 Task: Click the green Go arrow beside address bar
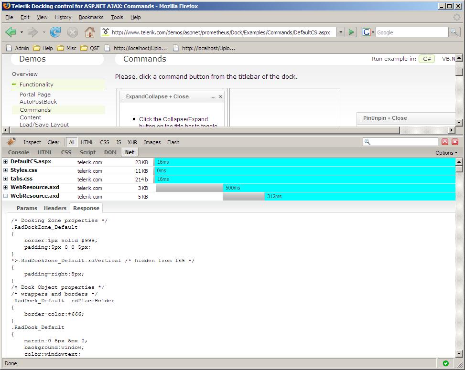[x=351, y=32]
